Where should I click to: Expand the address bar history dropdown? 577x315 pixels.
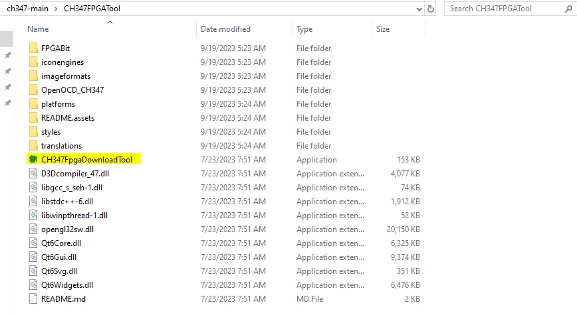click(419, 9)
